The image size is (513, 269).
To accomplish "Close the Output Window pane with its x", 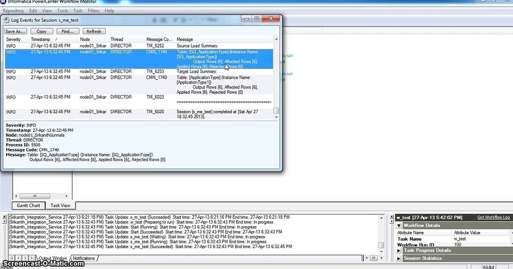I will click(x=4, y=217).
